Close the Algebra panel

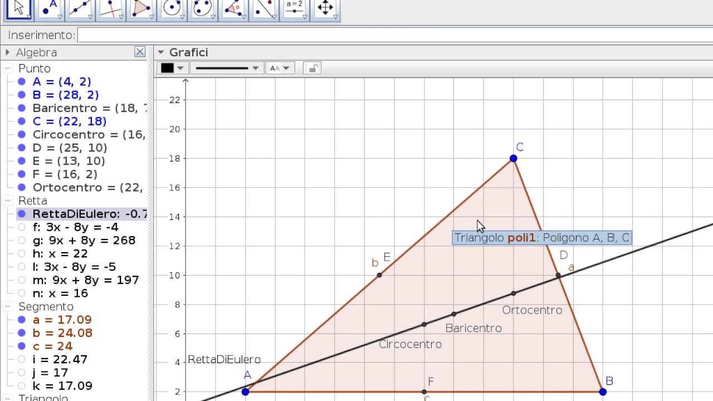tap(139, 52)
